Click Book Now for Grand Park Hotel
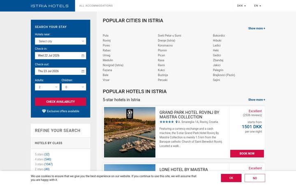The height and width of the screenshot is (185, 296). click(247, 154)
